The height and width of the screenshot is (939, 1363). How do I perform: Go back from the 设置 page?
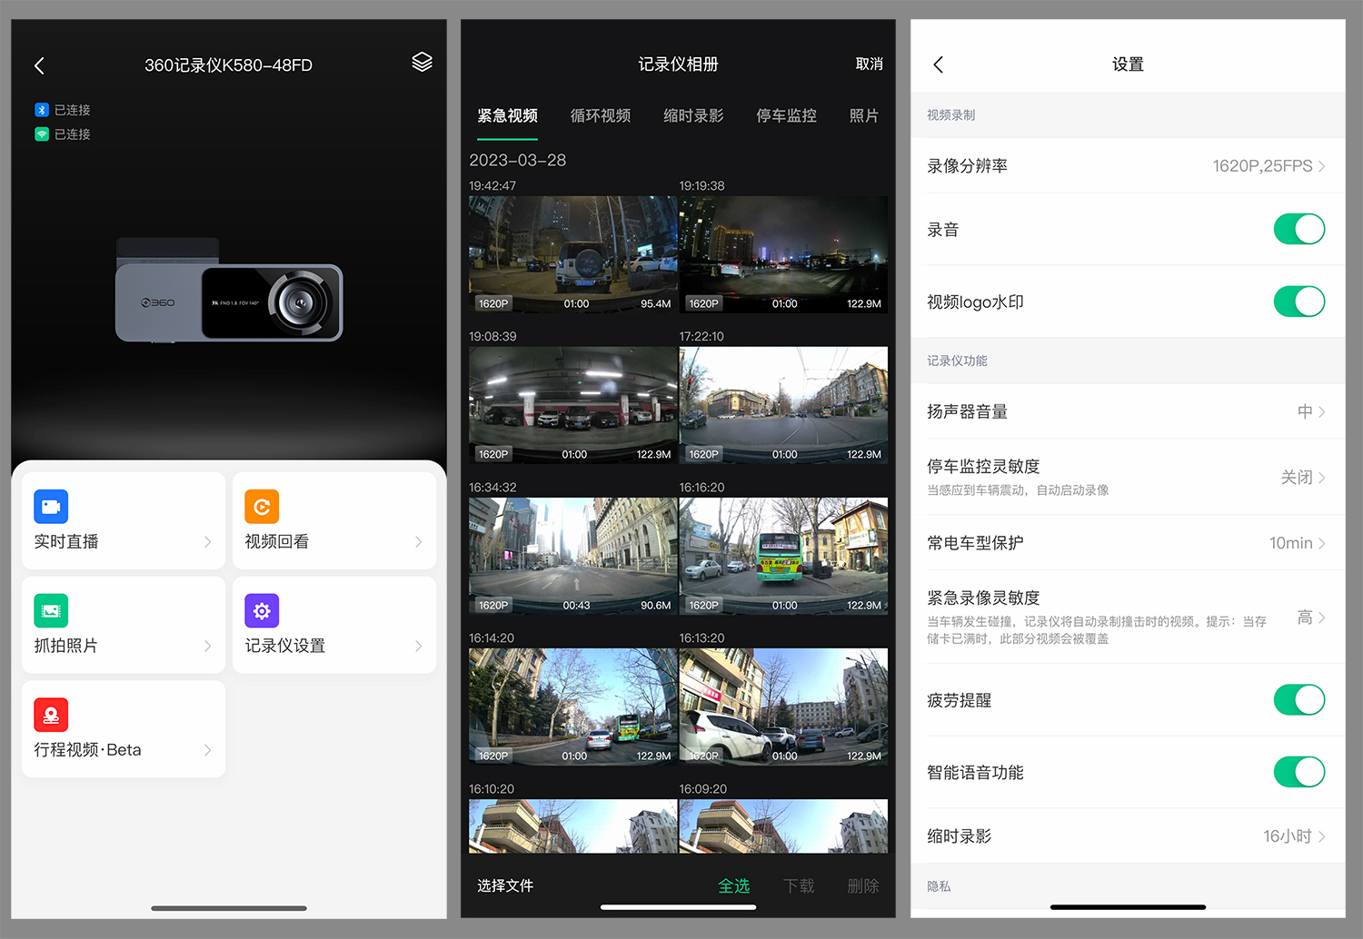tap(938, 64)
